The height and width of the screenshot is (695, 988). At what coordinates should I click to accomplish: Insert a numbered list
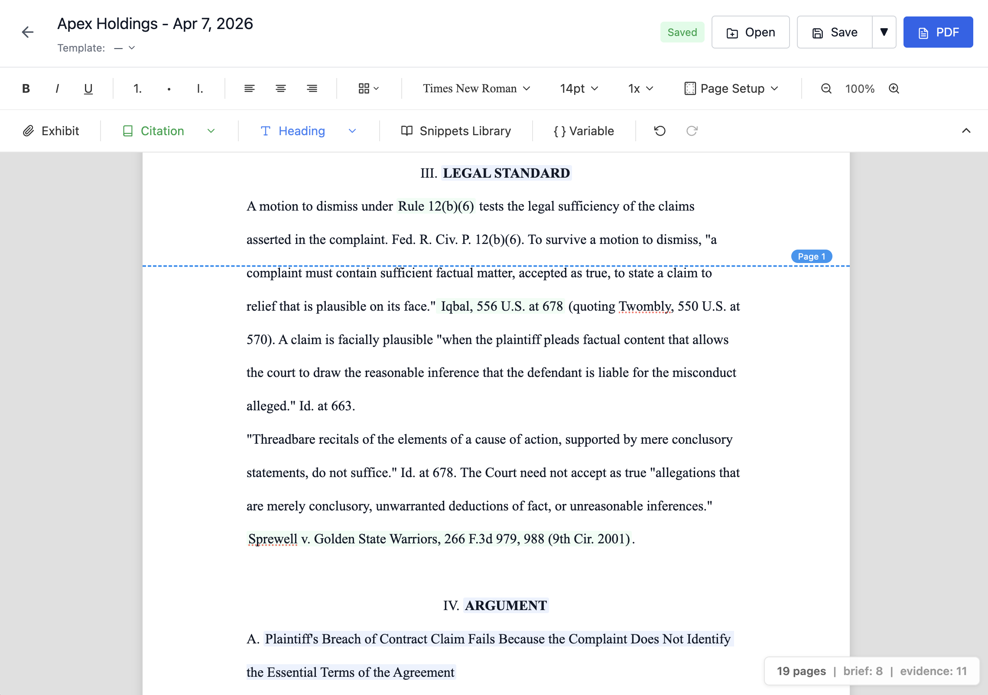point(137,88)
